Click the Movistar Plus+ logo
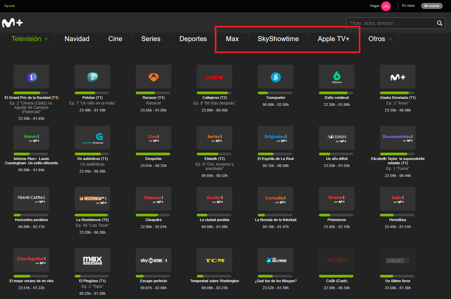 [12, 23]
